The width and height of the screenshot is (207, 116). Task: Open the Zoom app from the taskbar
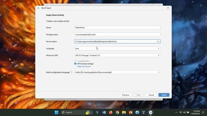pos(137,112)
